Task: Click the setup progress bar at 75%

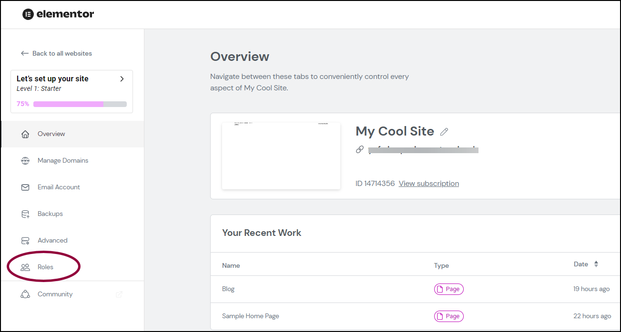Action: click(80, 104)
